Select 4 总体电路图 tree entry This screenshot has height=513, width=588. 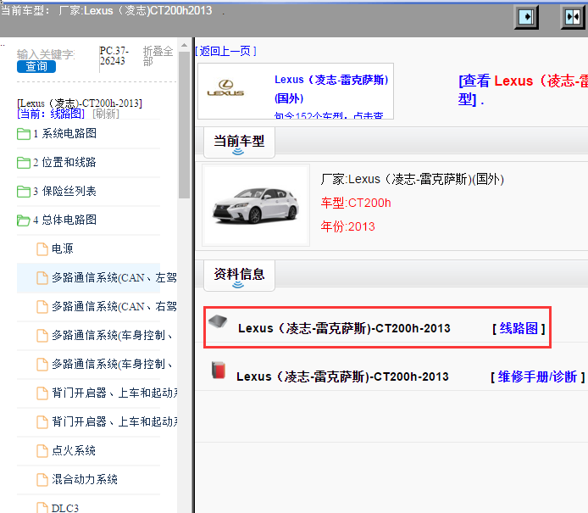click(65, 220)
